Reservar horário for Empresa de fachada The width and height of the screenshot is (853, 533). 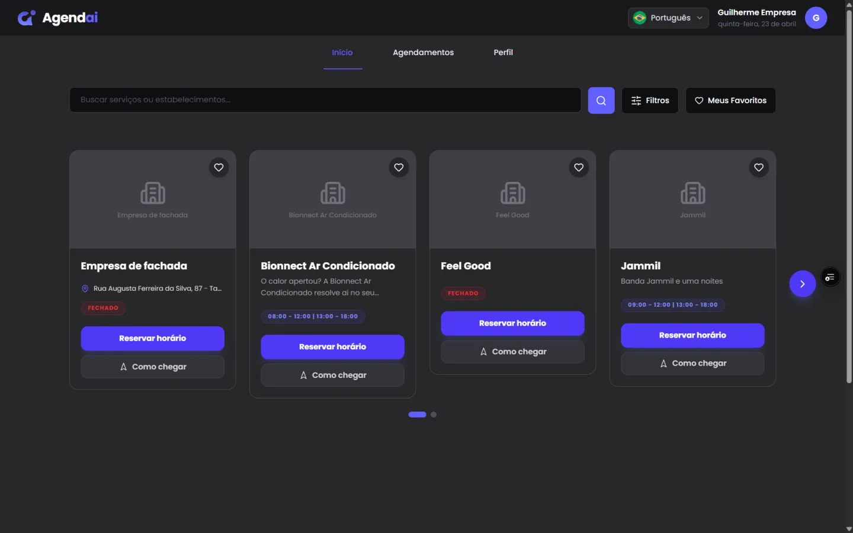pyautogui.click(x=153, y=338)
